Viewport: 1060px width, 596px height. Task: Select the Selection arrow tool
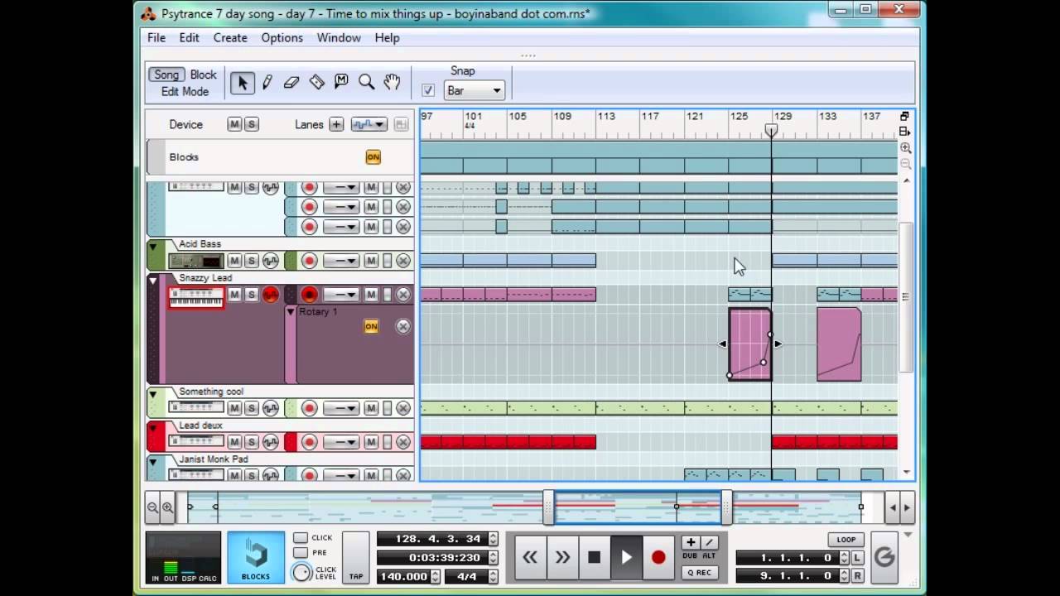pyautogui.click(x=243, y=82)
